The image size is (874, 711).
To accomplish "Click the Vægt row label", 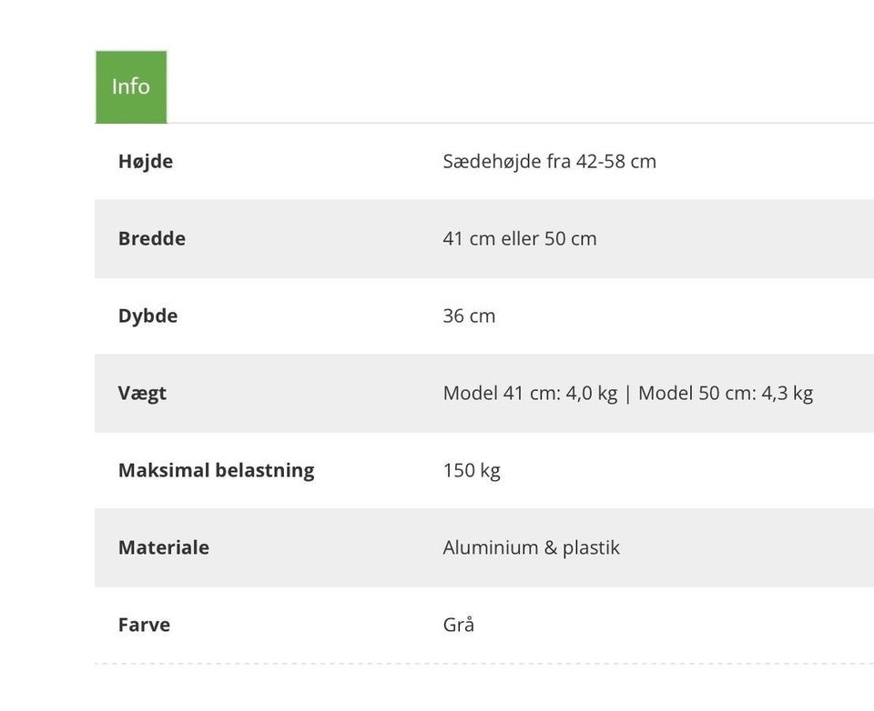I will (x=142, y=393).
